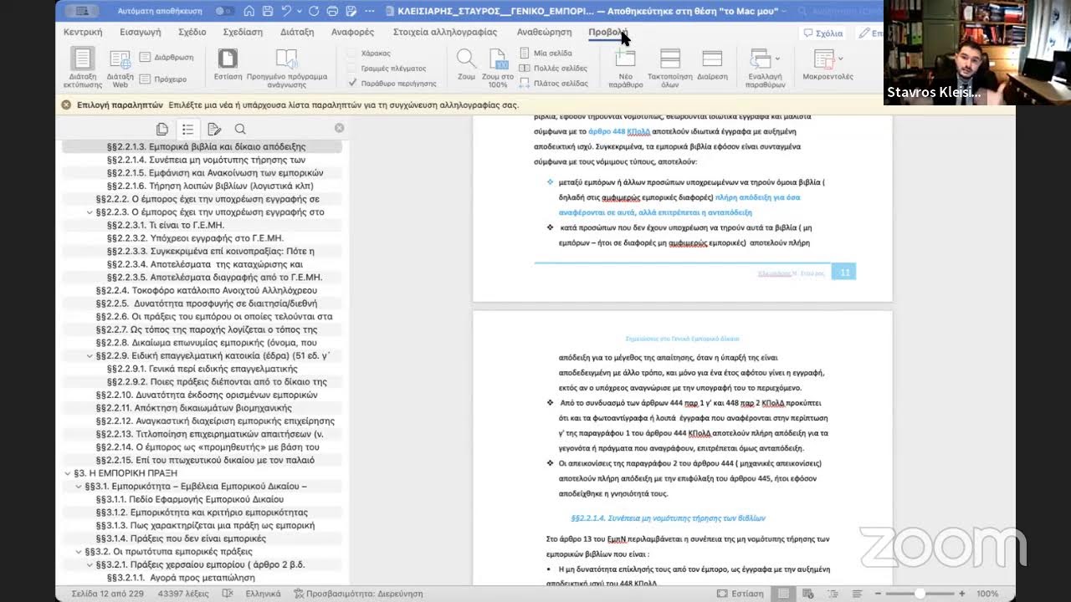1071x602 pixels.
Task: Open the Αναθεώρηση ribbon tab
Action: tap(544, 32)
